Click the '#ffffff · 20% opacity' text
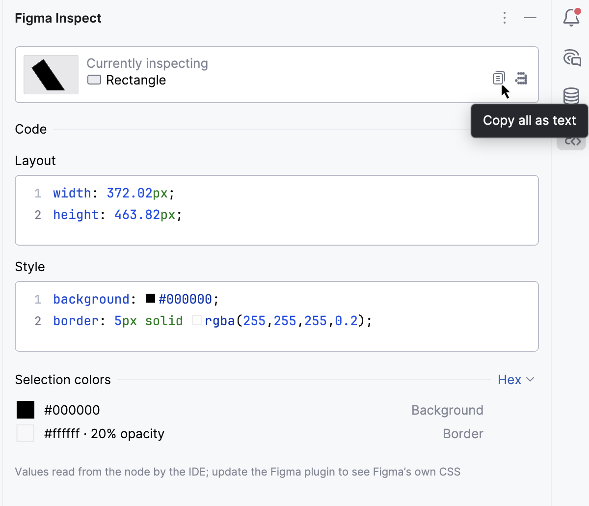Screen dimensions: 589x506 point(104,434)
